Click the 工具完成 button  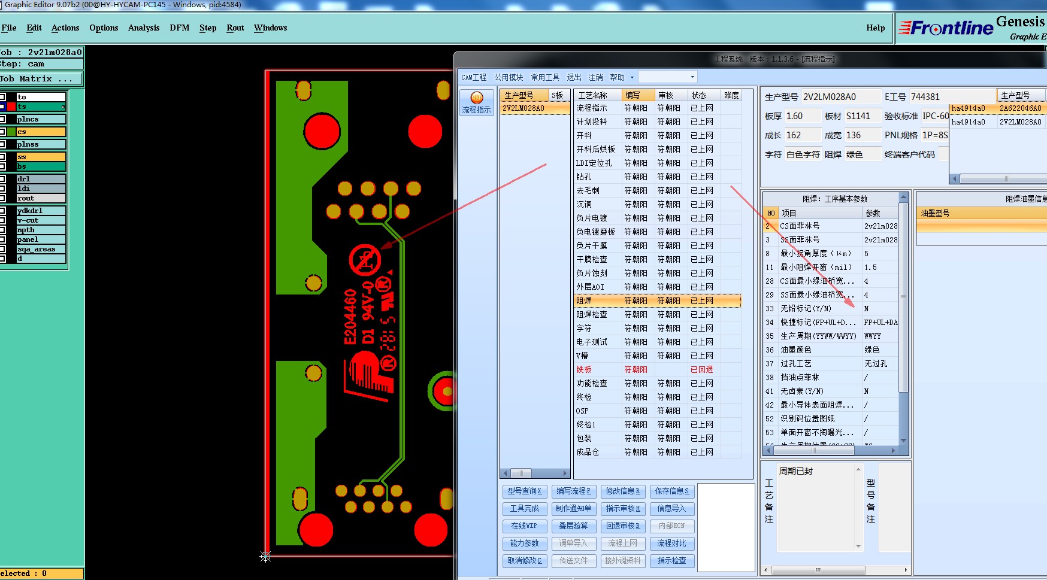525,508
